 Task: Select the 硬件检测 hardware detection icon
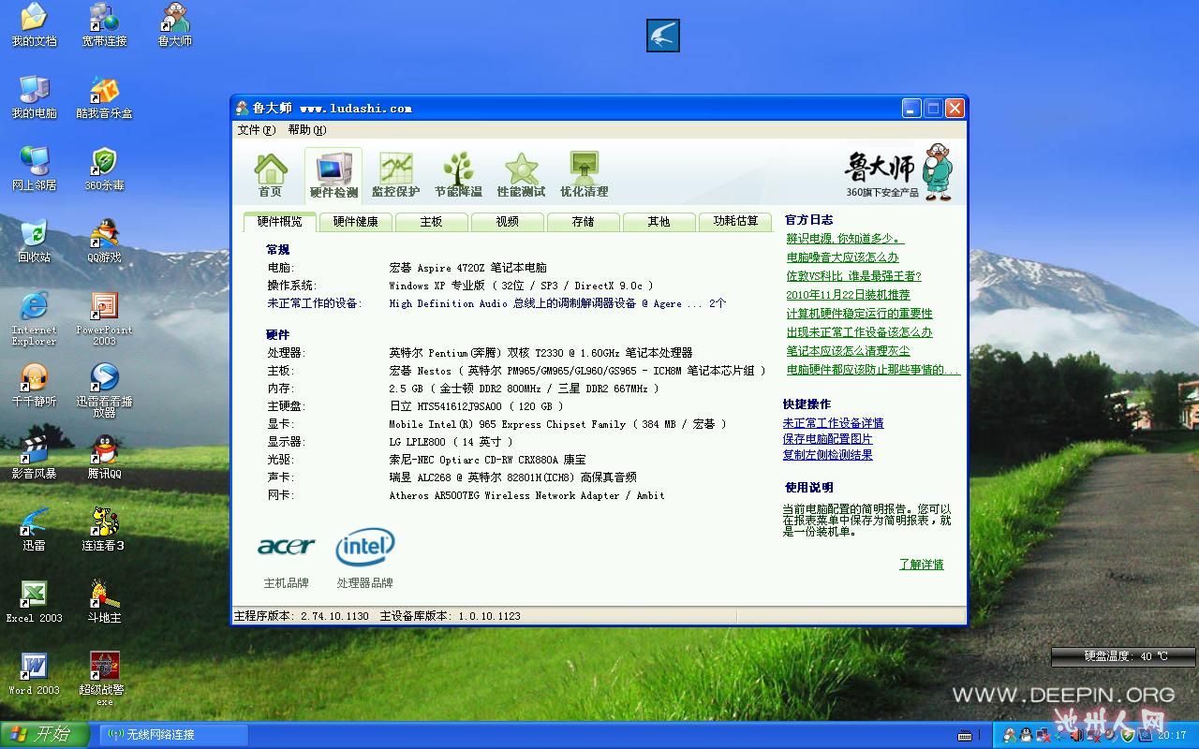coord(333,175)
